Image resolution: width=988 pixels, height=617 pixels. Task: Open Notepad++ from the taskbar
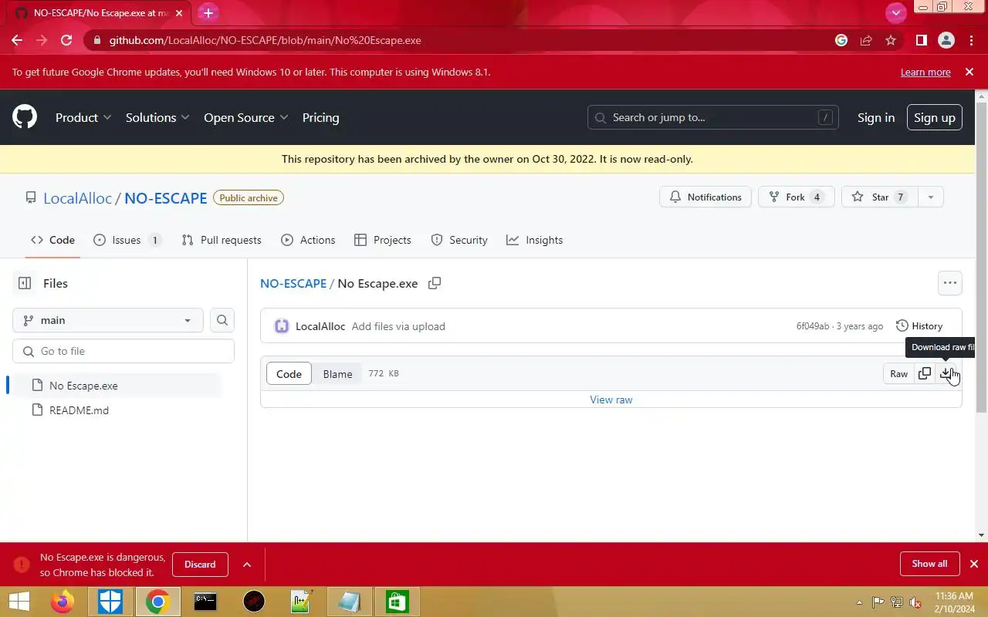click(x=301, y=602)
